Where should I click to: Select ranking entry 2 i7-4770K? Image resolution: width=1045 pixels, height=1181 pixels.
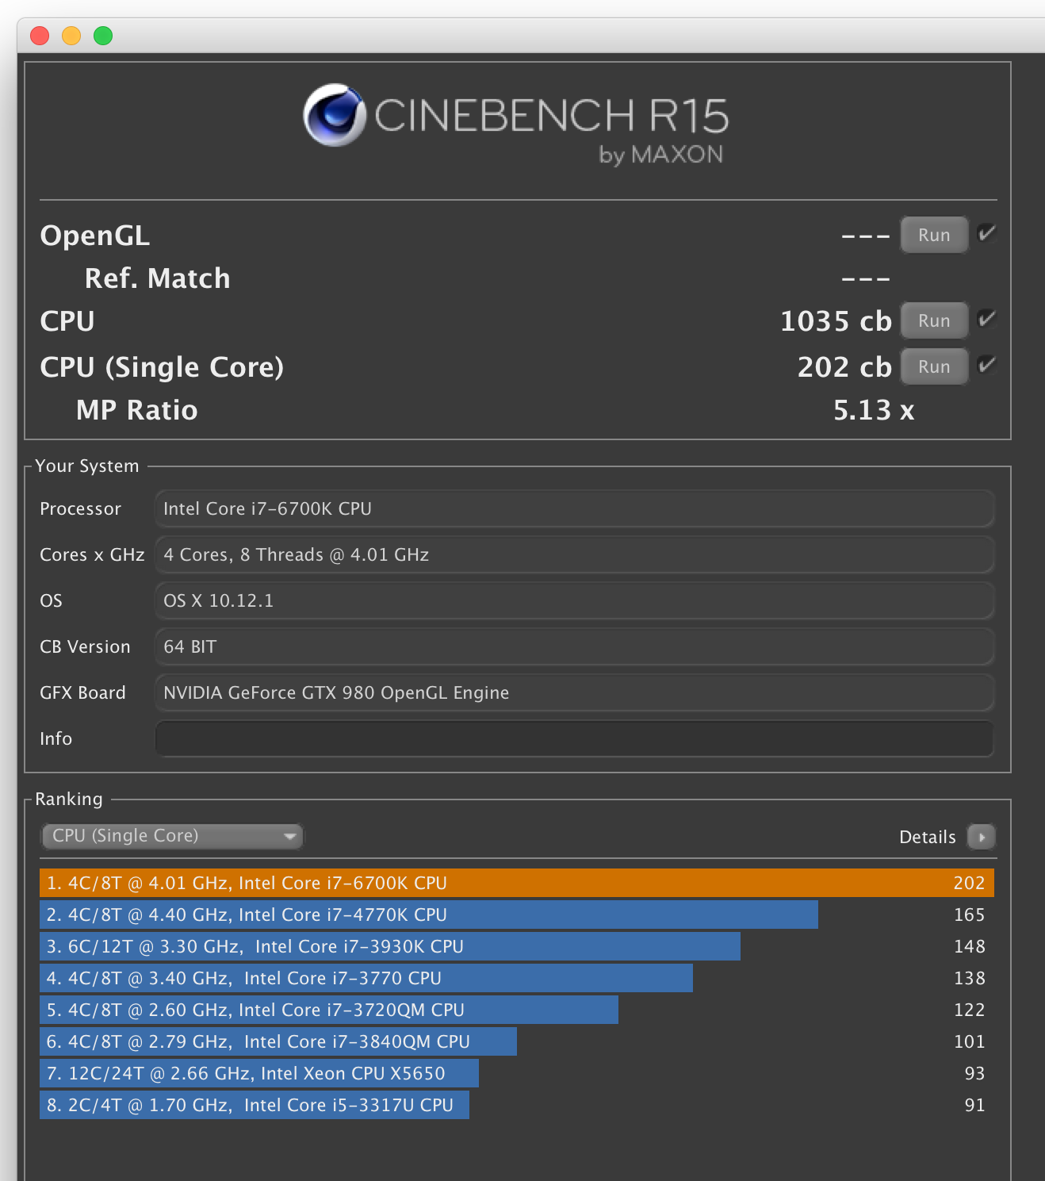517,915
